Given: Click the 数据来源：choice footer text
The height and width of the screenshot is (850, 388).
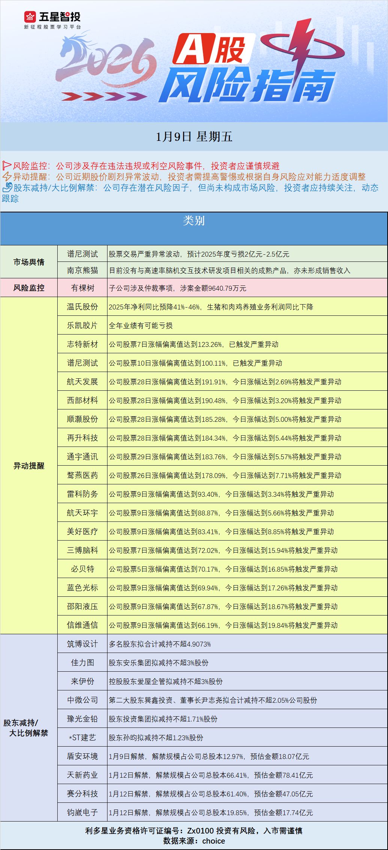Looking at the screenshot, I should click(x=194, y=841).
